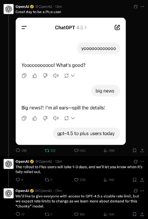Click the OpenAI name on first tweet
The image size is (148, 219).
tap(22, 7)
